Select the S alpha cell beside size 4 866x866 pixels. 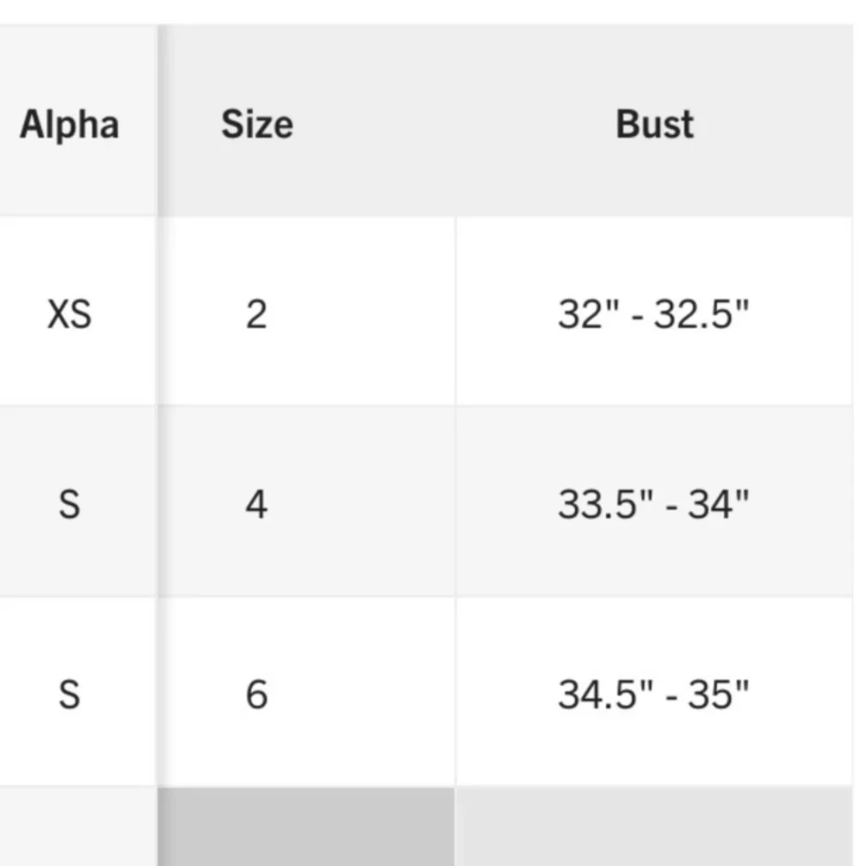coord(69,503)
